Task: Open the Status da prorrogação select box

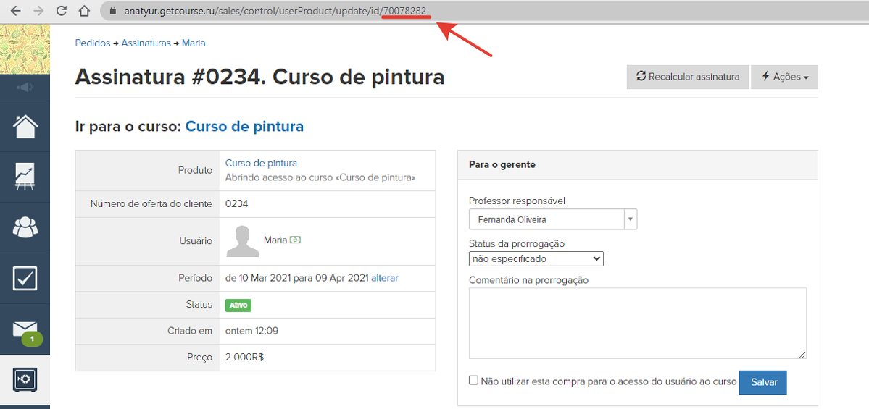Action: click(x=536, y=258)
